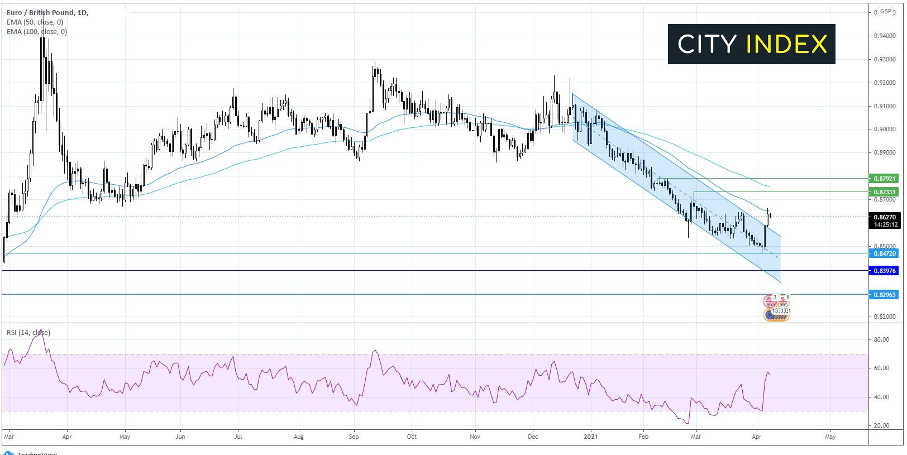
Task: Click the EU flag economic event icon
Action: point(770,315)
